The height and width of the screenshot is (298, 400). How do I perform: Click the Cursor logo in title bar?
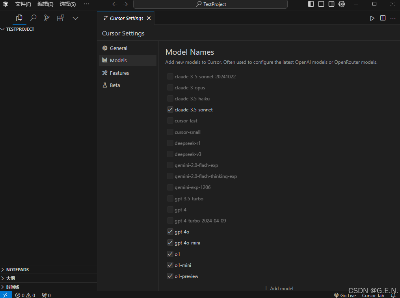pyautogui.click(x=6, y=4)
